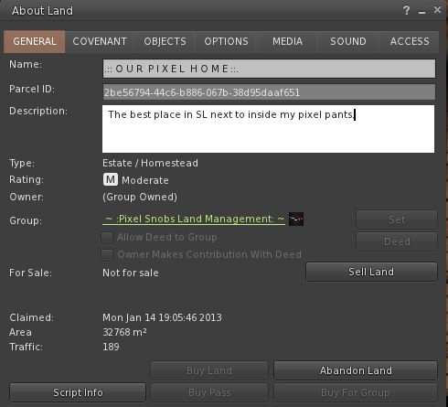Click the Abandon Land button
Image resolution: width=448 pixels, height=407 pixels.
point(356,370)
